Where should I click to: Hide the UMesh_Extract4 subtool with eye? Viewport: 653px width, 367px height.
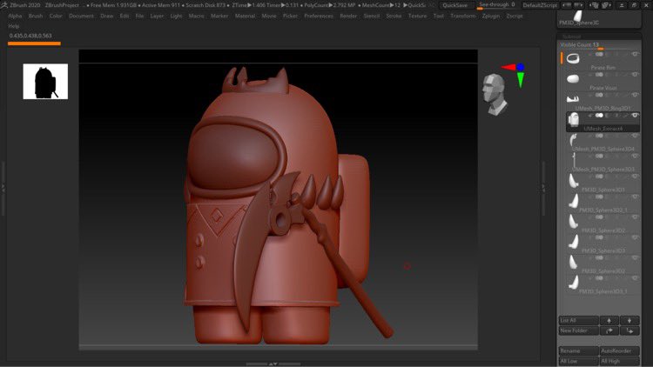click(635, 116)
